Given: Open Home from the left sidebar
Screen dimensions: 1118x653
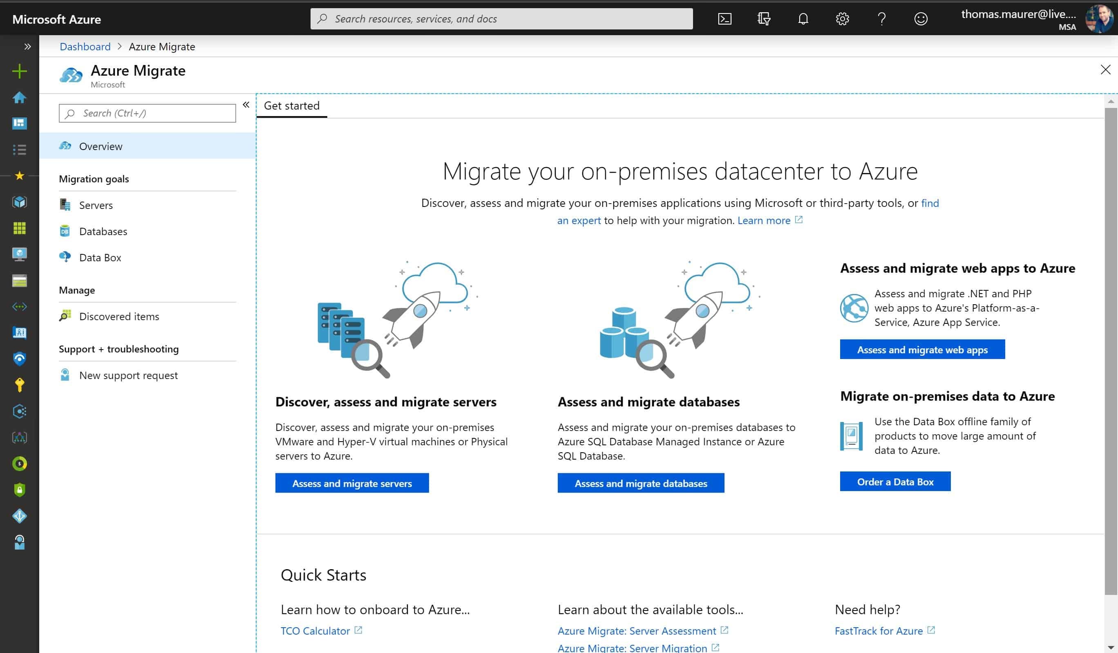Looking at the screenshot, I should point(20,97).
